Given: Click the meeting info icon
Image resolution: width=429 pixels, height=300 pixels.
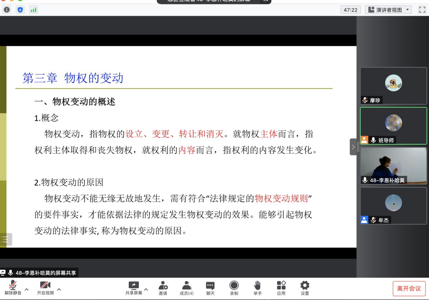Looking at the screenshot, I should click(x=7, y=10).
